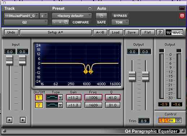This screenshot has height=136, width=187.
Task: Click left input plus button
Action: (9, 120)
